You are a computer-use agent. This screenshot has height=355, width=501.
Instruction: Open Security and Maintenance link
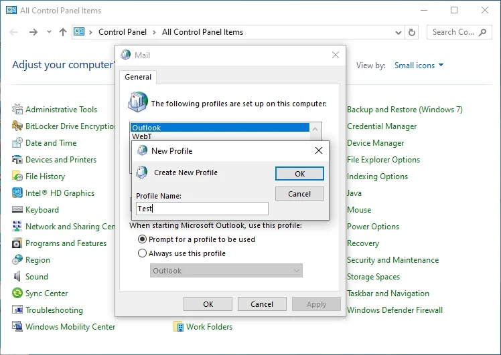click(x=393, y=259)
